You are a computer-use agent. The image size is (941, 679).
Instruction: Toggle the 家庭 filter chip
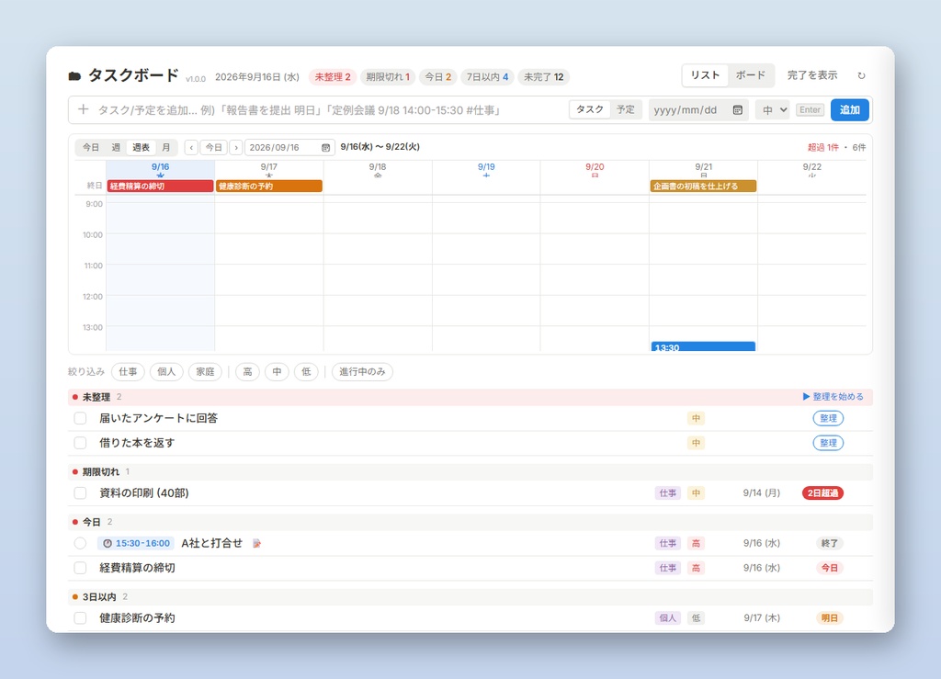pyautogui.click(x=205, y=372)
